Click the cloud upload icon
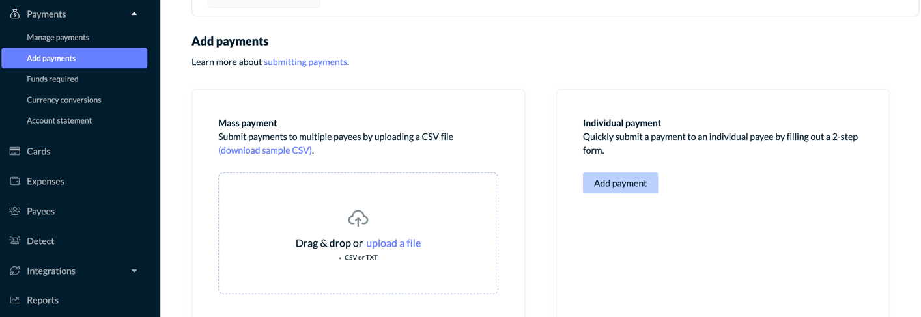This screenshot has height=317, width=921. (358, 218)
